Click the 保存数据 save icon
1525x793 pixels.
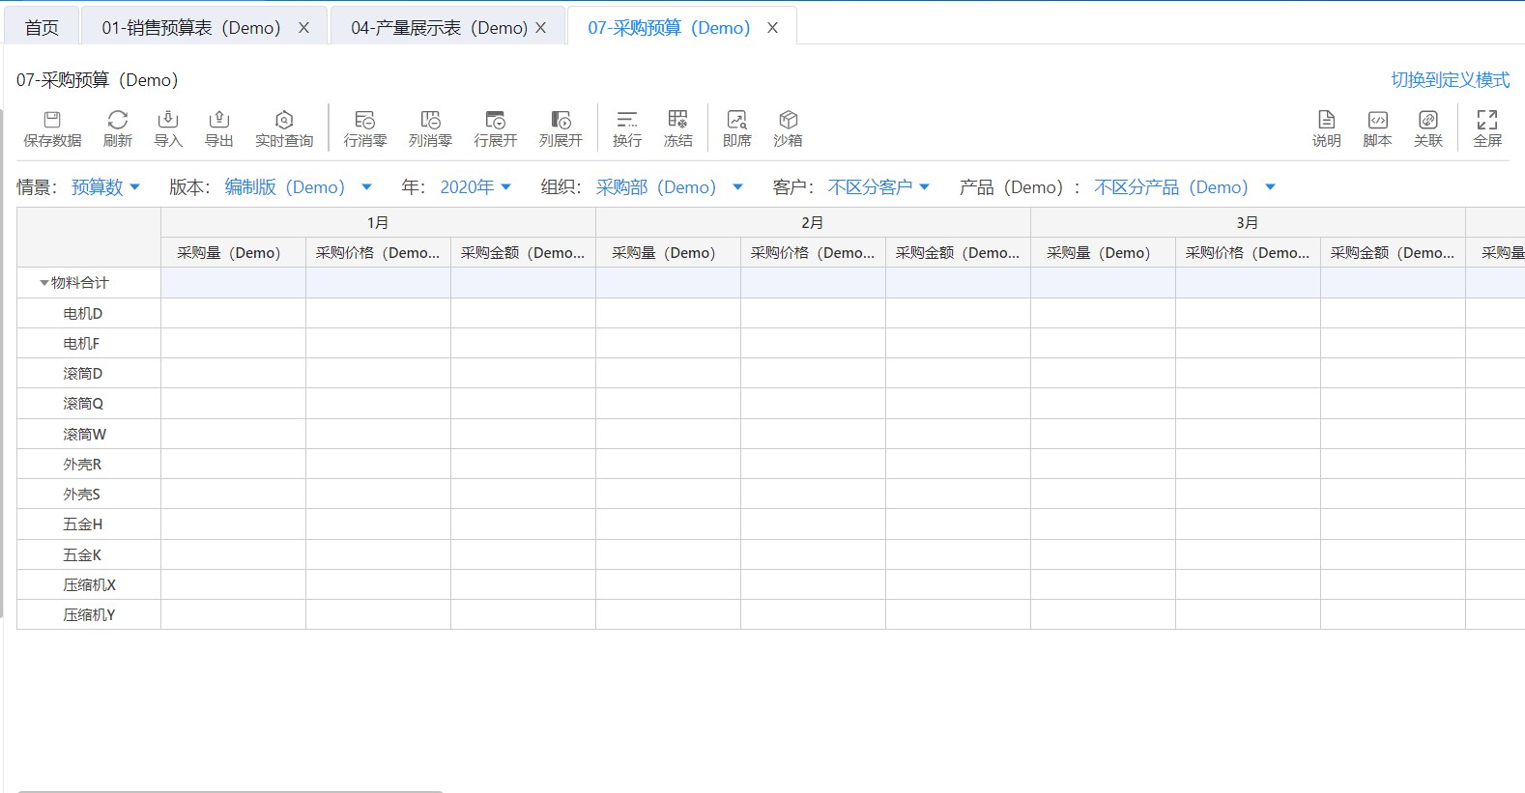tap(52, 120)
